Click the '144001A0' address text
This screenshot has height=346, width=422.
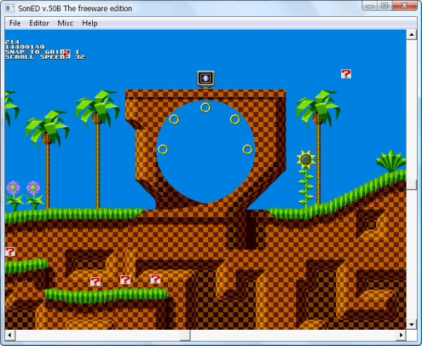(x=25, y=47)
